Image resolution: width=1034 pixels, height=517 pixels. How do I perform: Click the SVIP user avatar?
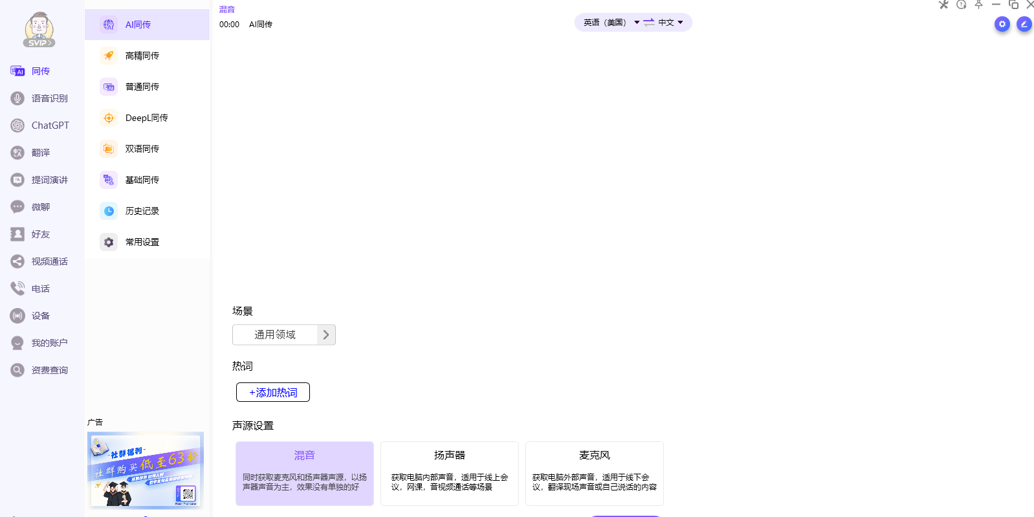point(39,30)
